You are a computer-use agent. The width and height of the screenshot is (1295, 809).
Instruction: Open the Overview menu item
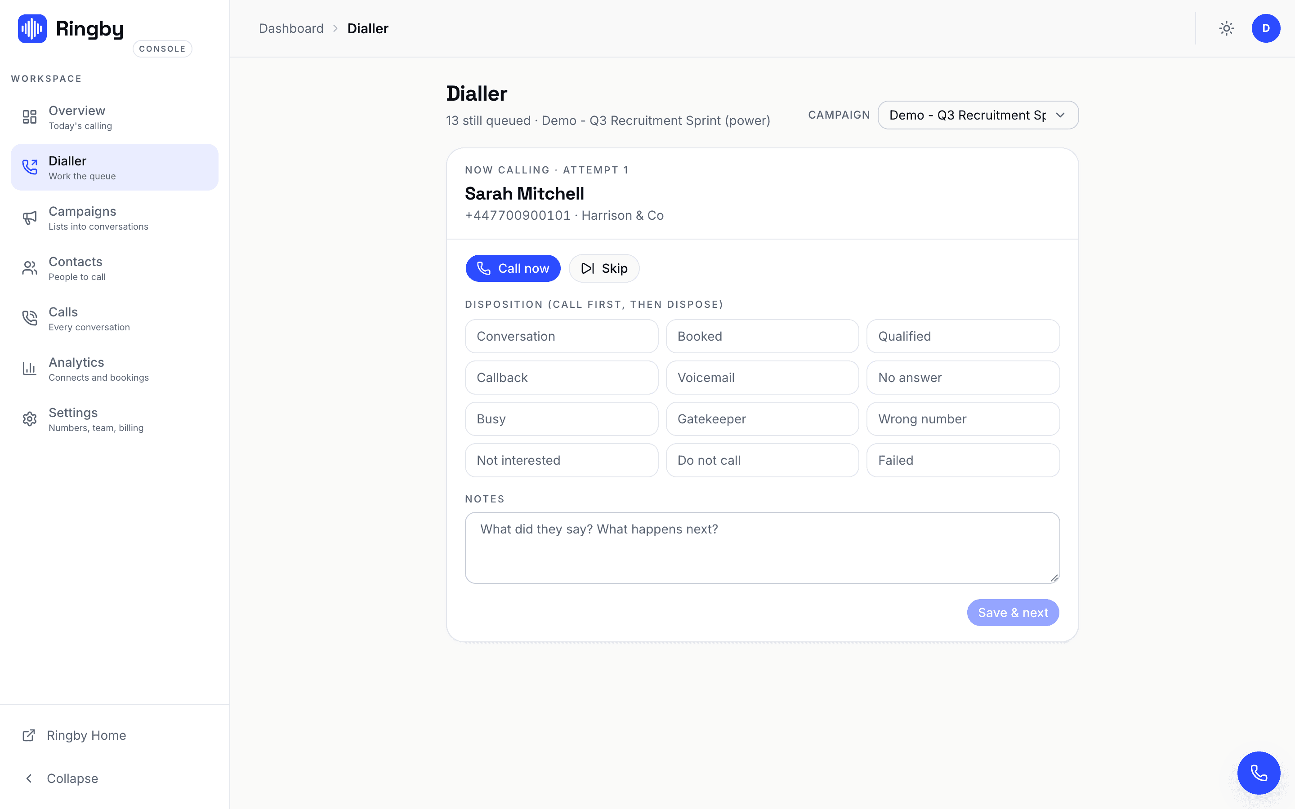[115, 117]
